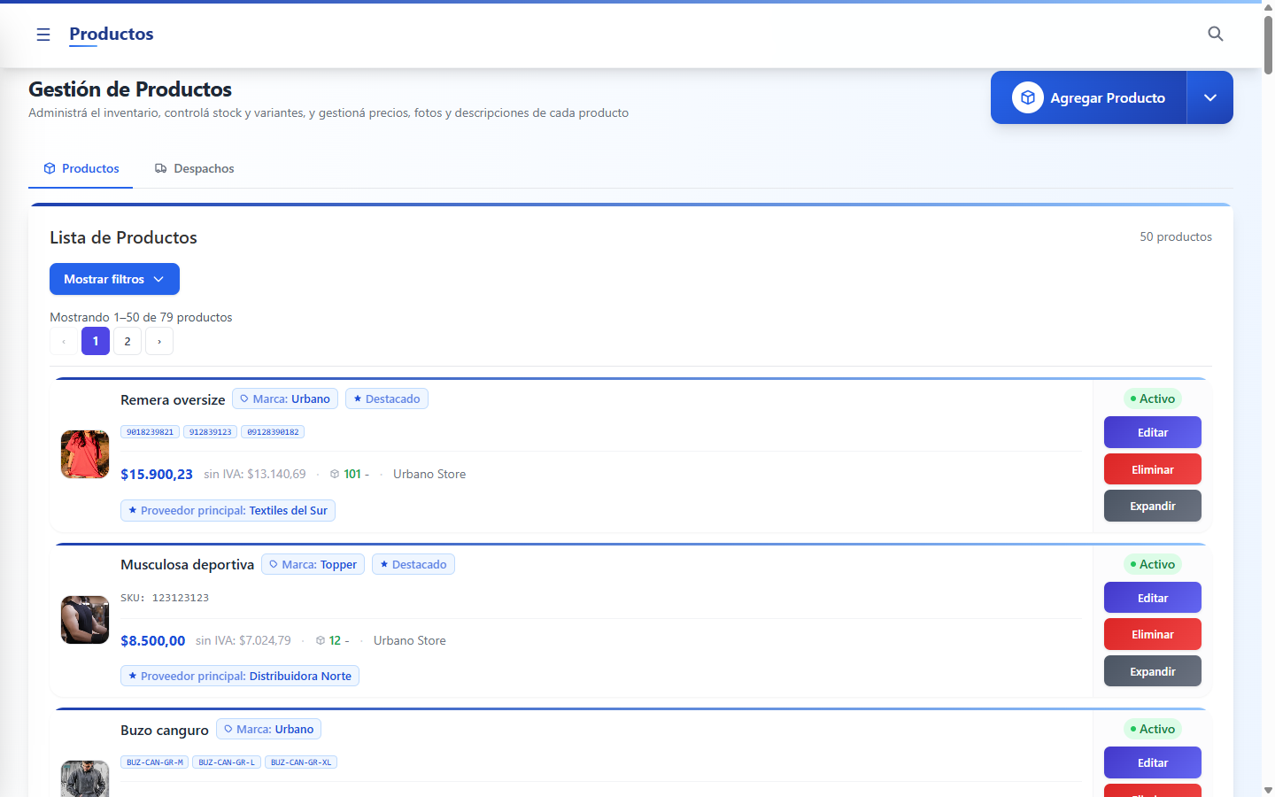Expand the Musculosa deportiva product details

pos(1153,671)
